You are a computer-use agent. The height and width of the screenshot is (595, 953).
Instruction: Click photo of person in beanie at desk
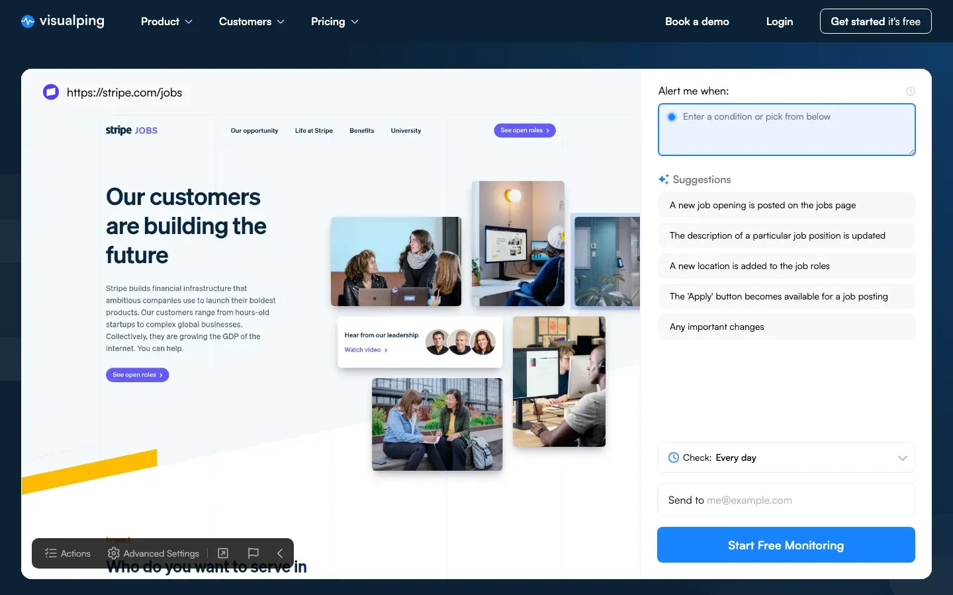(x=518, y=243)
